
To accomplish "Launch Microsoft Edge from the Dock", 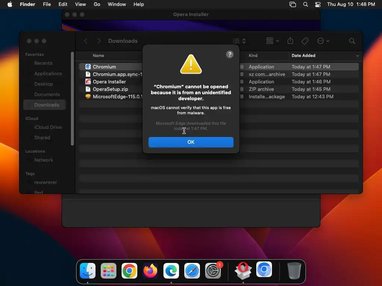I will 171,271.
